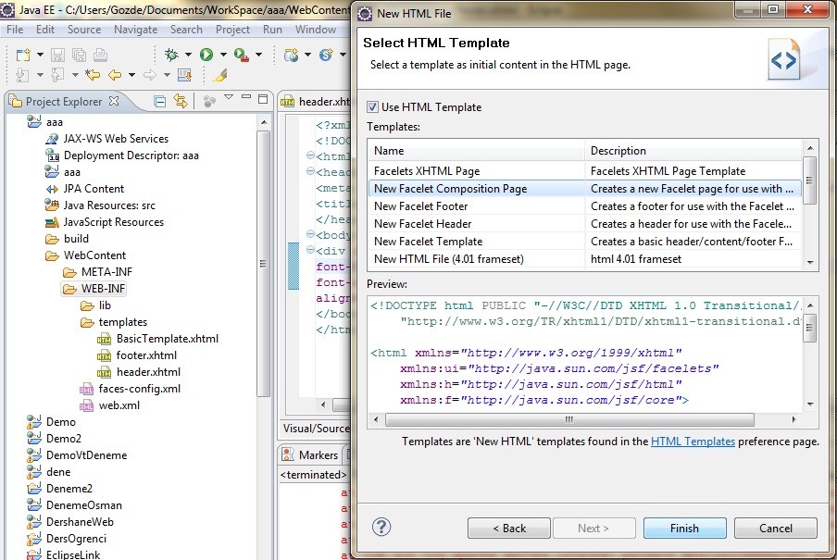Collapse the body fold marker in editor
This screenshot has height=560, width=837.
[310, 234]
